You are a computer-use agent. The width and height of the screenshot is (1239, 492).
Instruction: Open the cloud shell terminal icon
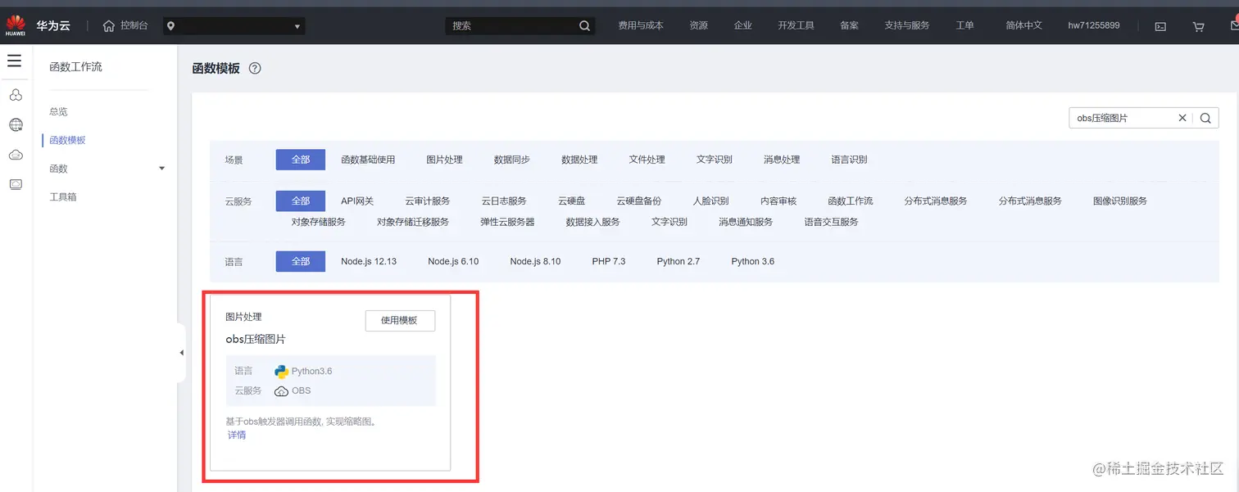coord(1160,26)
